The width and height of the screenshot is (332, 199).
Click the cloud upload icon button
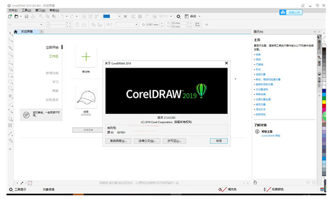pos(283,13)
